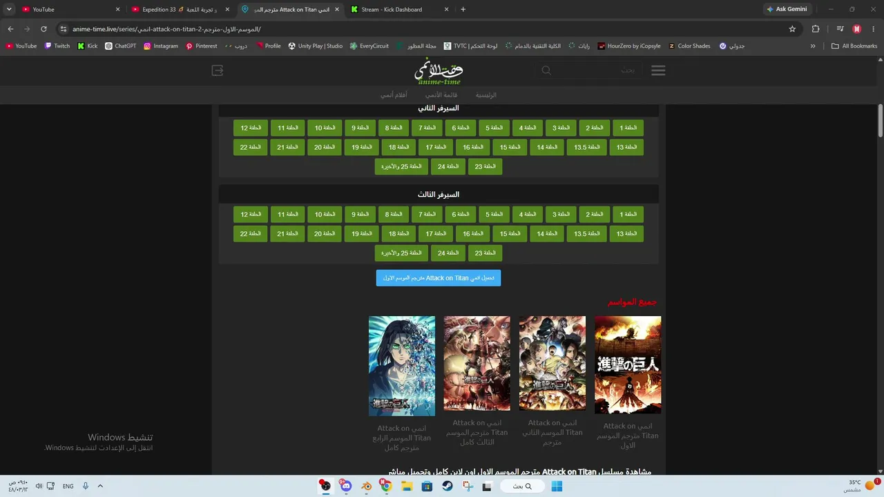Open the أفلام أنمي nav menu item
Viewport: 884px width, 497px height.
(394, 95)
